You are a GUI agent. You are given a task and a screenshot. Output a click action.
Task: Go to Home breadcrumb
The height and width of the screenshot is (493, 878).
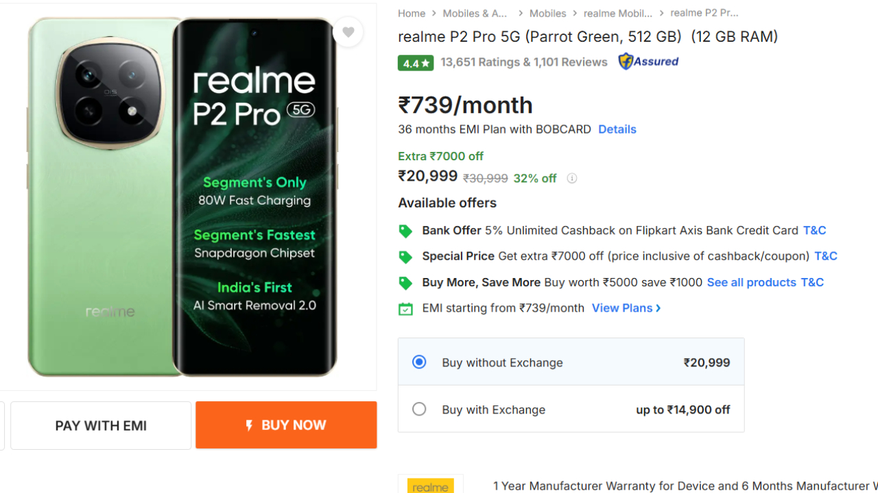pos(412,14)
